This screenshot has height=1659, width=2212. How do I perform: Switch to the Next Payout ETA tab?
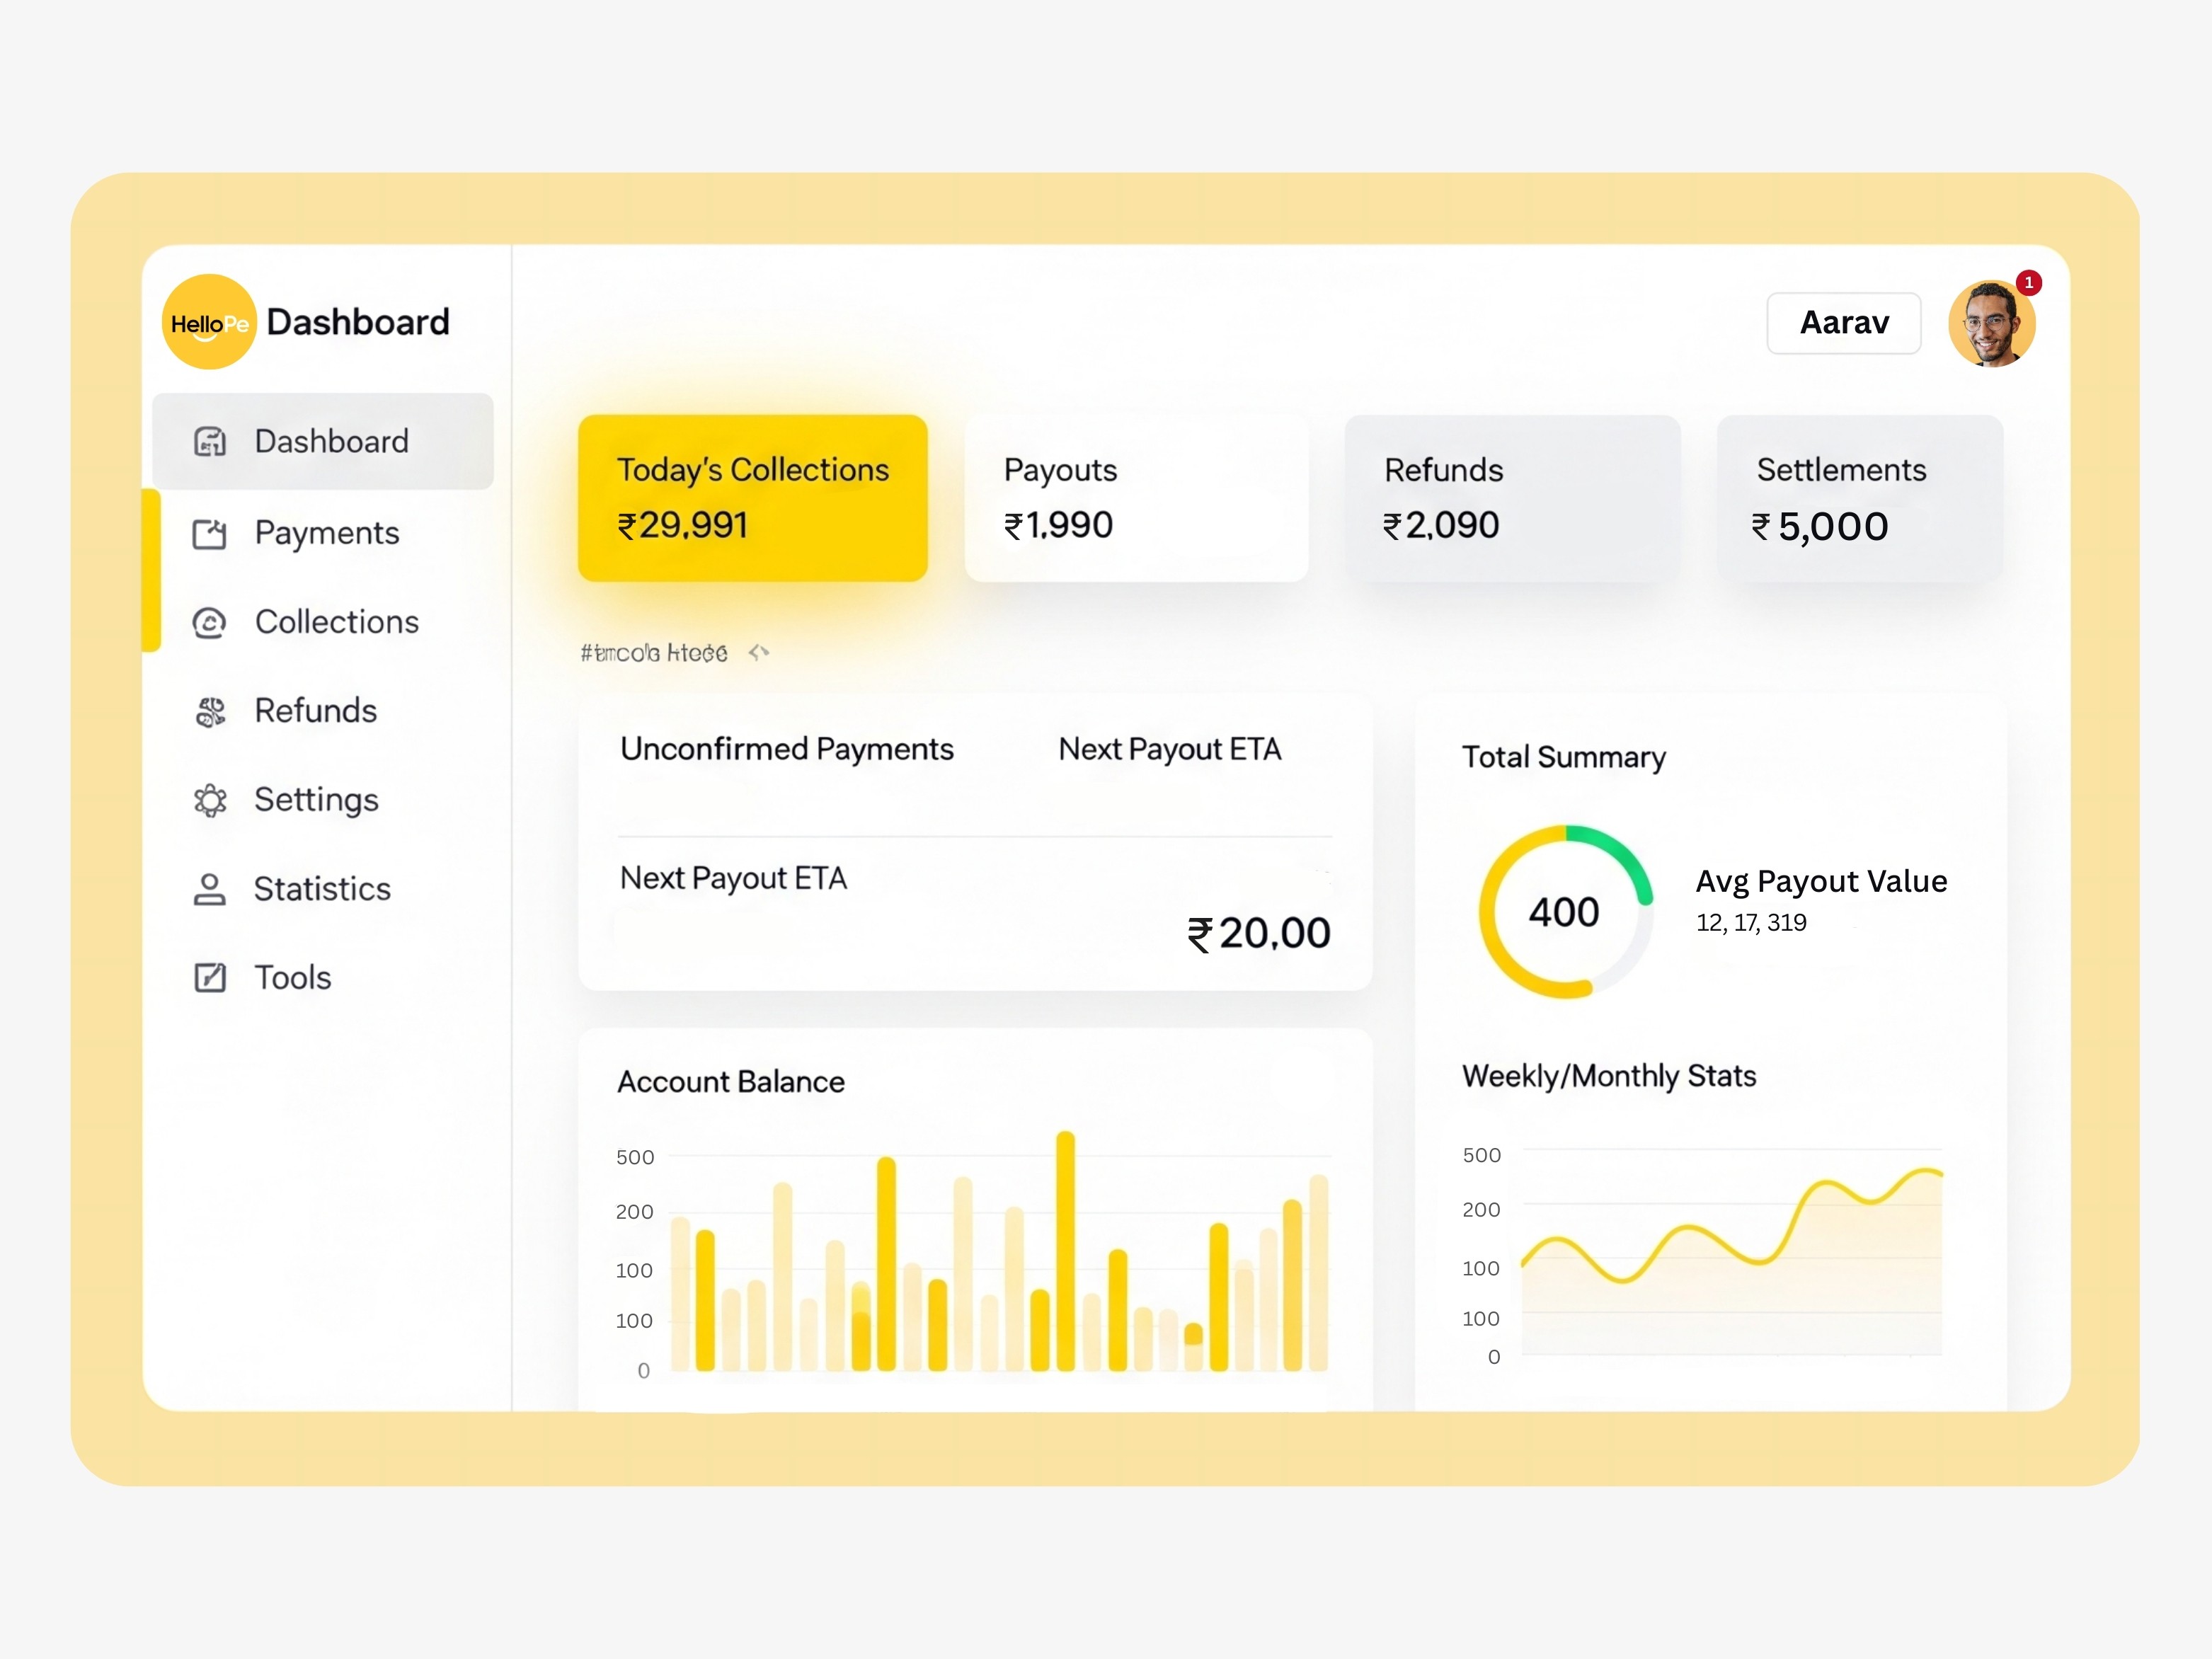[x=1169, y=749]
